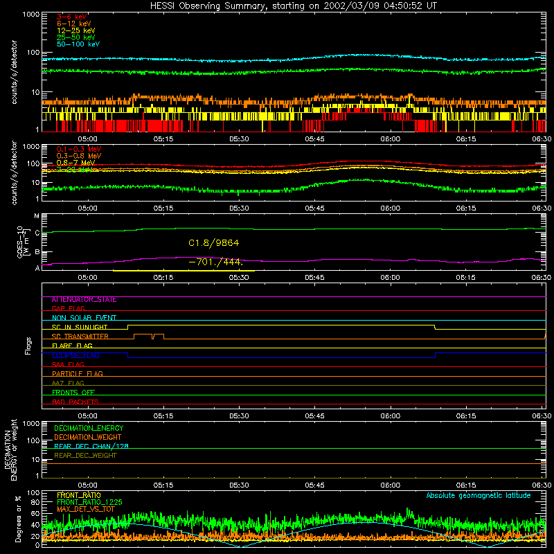
Task: Select the 06:00 time label under MeV panel
Action: pyautogui.click(x=391, y=208)
